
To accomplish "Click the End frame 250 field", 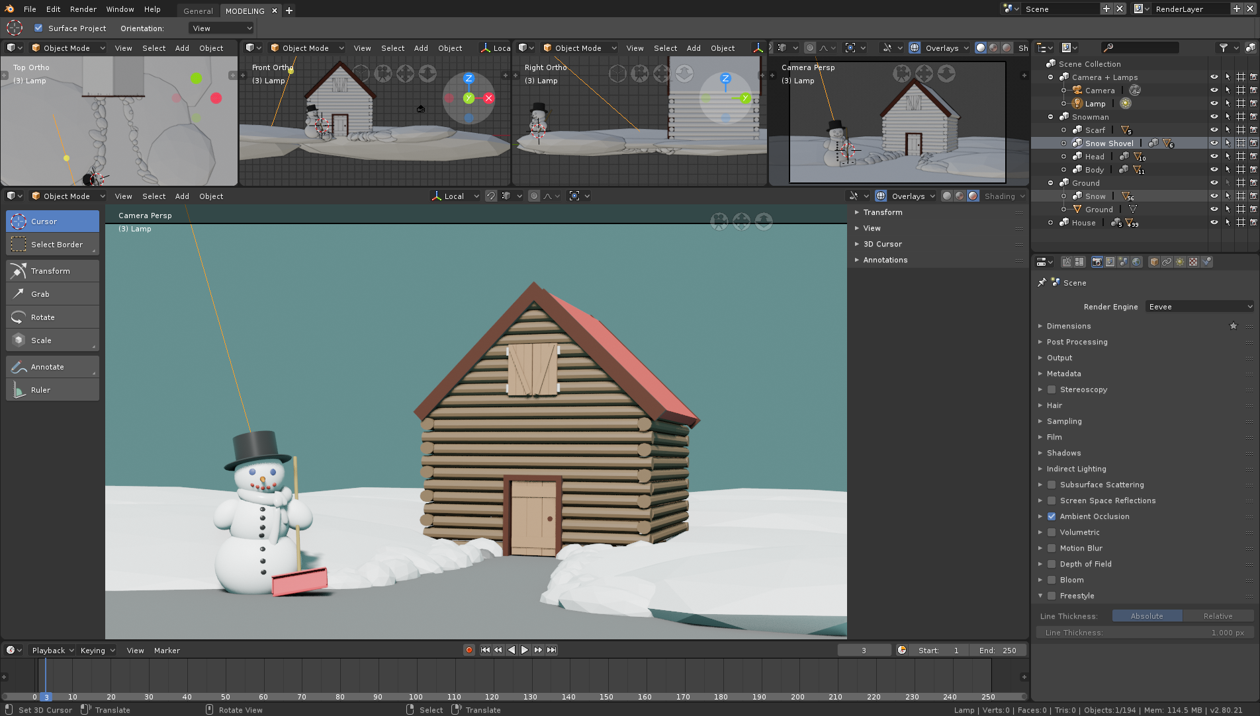I will pyautogui.click(x=998, y=650).
